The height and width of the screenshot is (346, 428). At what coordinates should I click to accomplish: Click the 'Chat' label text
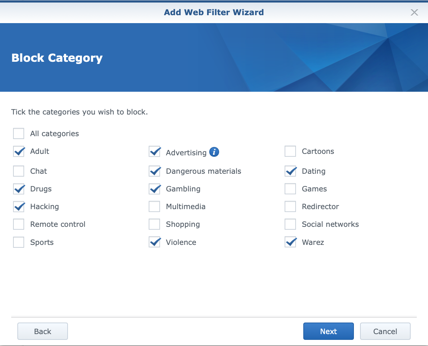[38, 171]
